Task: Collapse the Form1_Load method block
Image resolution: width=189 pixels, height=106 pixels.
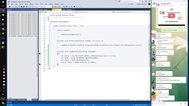Action: tap(49, 41)
